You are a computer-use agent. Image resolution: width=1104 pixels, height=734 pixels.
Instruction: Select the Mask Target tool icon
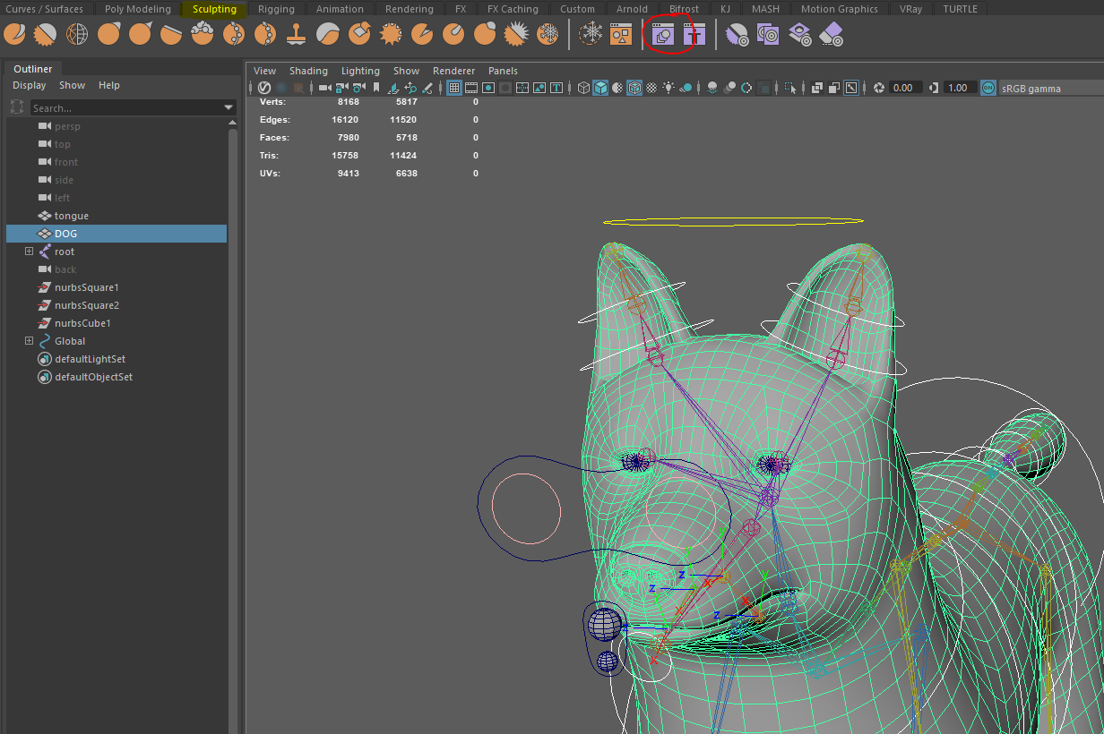(x=800, y=35)
